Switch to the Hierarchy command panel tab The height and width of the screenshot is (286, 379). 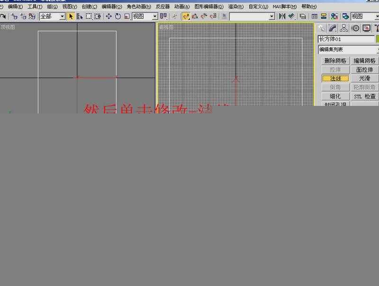[344, 28]
